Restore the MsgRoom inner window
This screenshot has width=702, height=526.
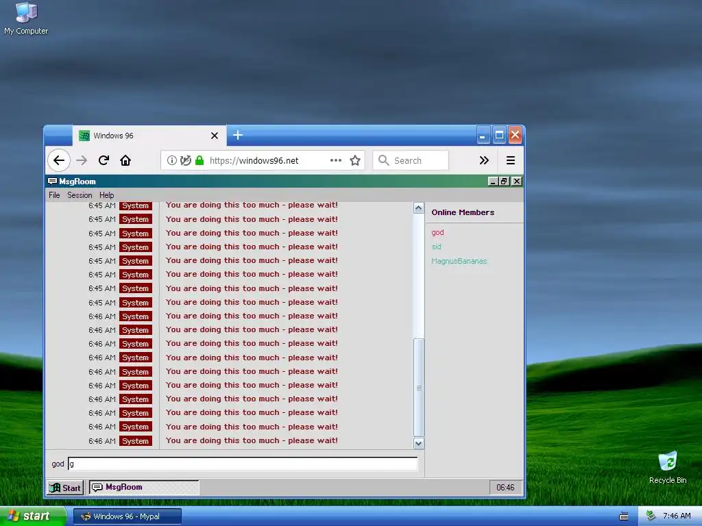point(505,181)
